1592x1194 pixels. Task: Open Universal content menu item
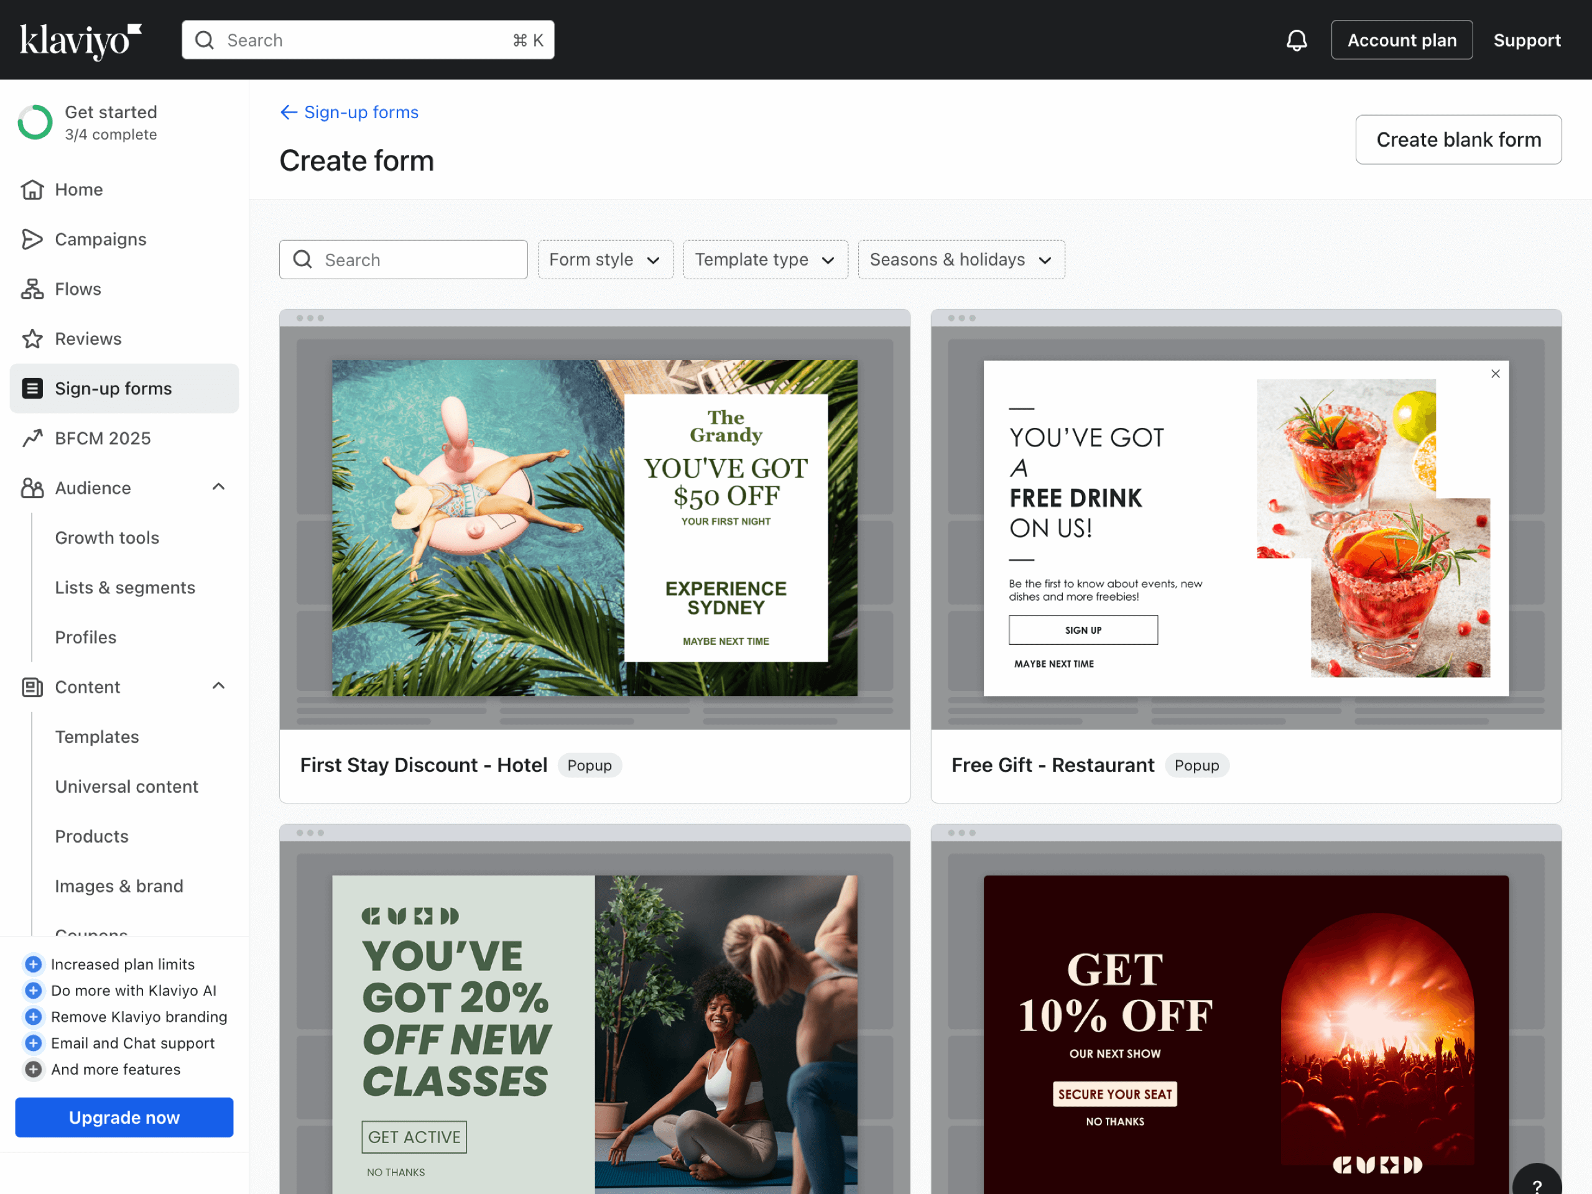[127, 786]
